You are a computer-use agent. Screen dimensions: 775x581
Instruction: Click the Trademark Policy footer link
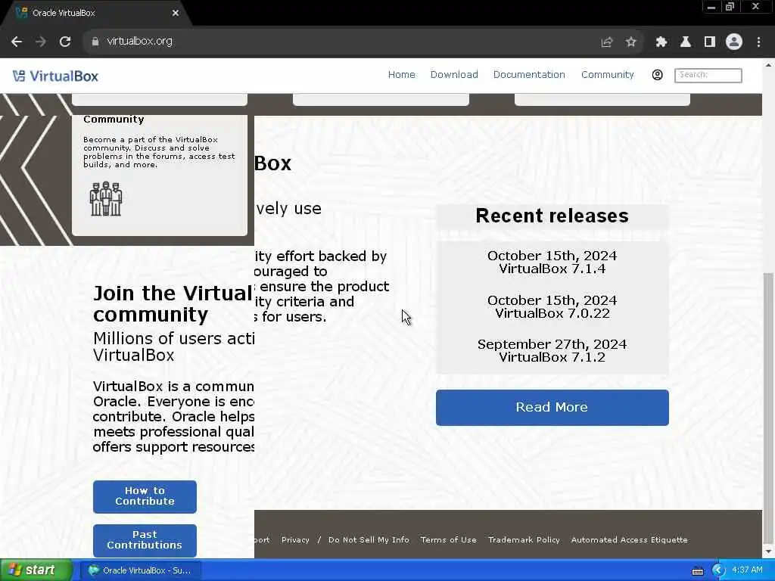tap(524, 540)
